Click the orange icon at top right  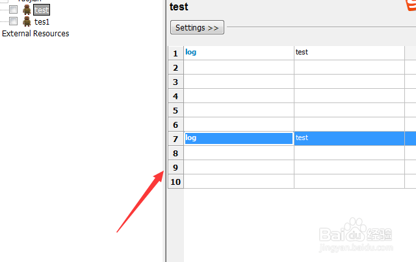[x=409, y=5]
